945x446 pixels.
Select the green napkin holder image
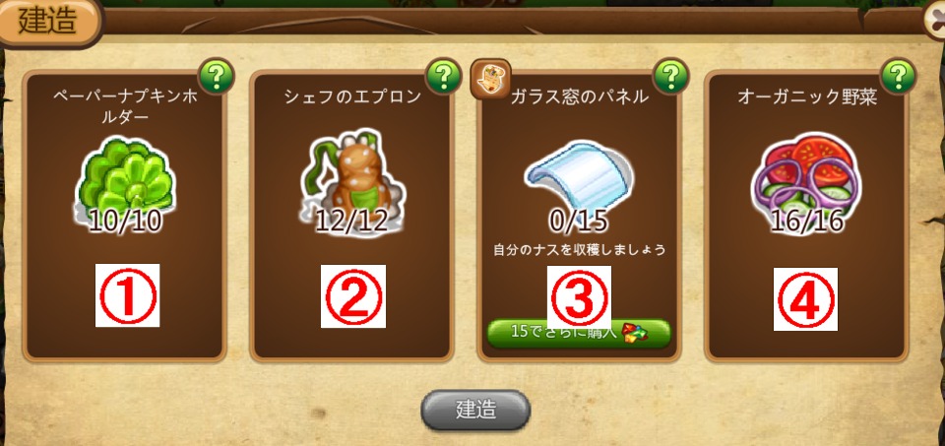[125, 181]
